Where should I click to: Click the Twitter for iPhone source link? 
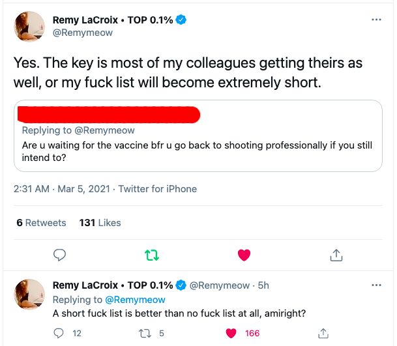point(158,189)
